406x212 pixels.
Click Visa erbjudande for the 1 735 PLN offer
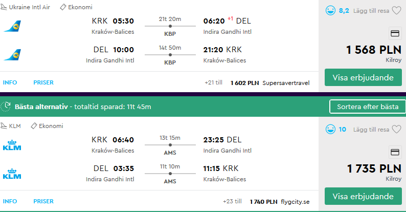tap(363, 196)
